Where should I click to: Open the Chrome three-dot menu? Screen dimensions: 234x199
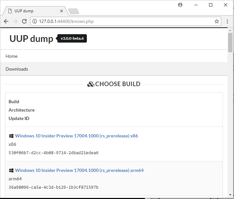[227, 21]
